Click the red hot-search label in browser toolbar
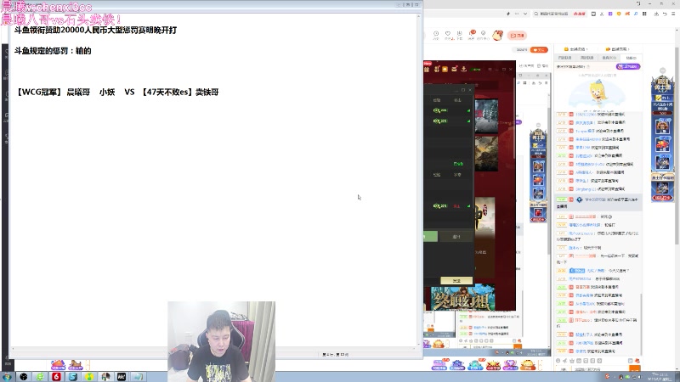680x382 pixels. pos(579,14)
